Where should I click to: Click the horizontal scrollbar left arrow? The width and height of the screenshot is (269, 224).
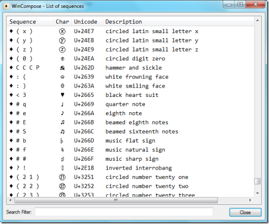tap(11, 200)
